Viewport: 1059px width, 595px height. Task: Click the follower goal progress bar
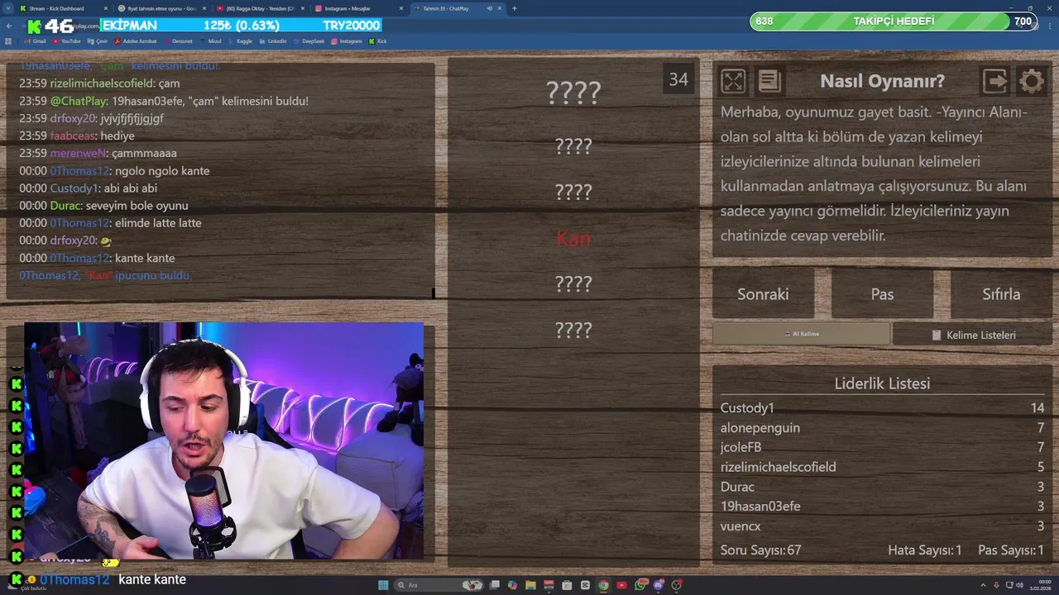(x=894, y=21)
